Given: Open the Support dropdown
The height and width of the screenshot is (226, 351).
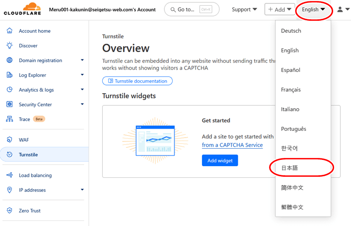Looking at the screenshot, I should coord(244,10).
